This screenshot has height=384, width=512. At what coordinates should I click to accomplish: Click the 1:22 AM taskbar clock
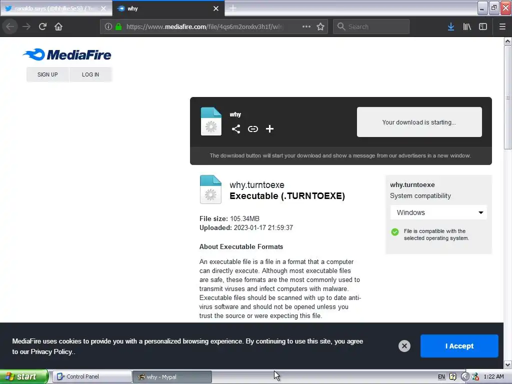click(x=493, y=376)
